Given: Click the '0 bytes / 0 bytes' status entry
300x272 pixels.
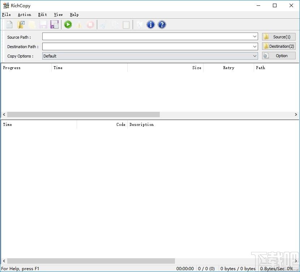Looking at the screenshot, I should point(238,269).
